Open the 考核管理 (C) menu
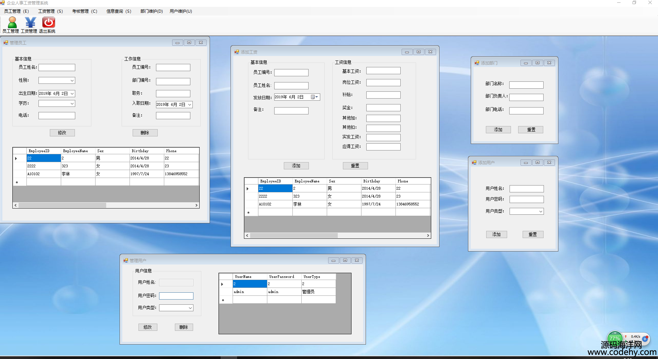The image size is (658, 359). [x=85, y=11]
